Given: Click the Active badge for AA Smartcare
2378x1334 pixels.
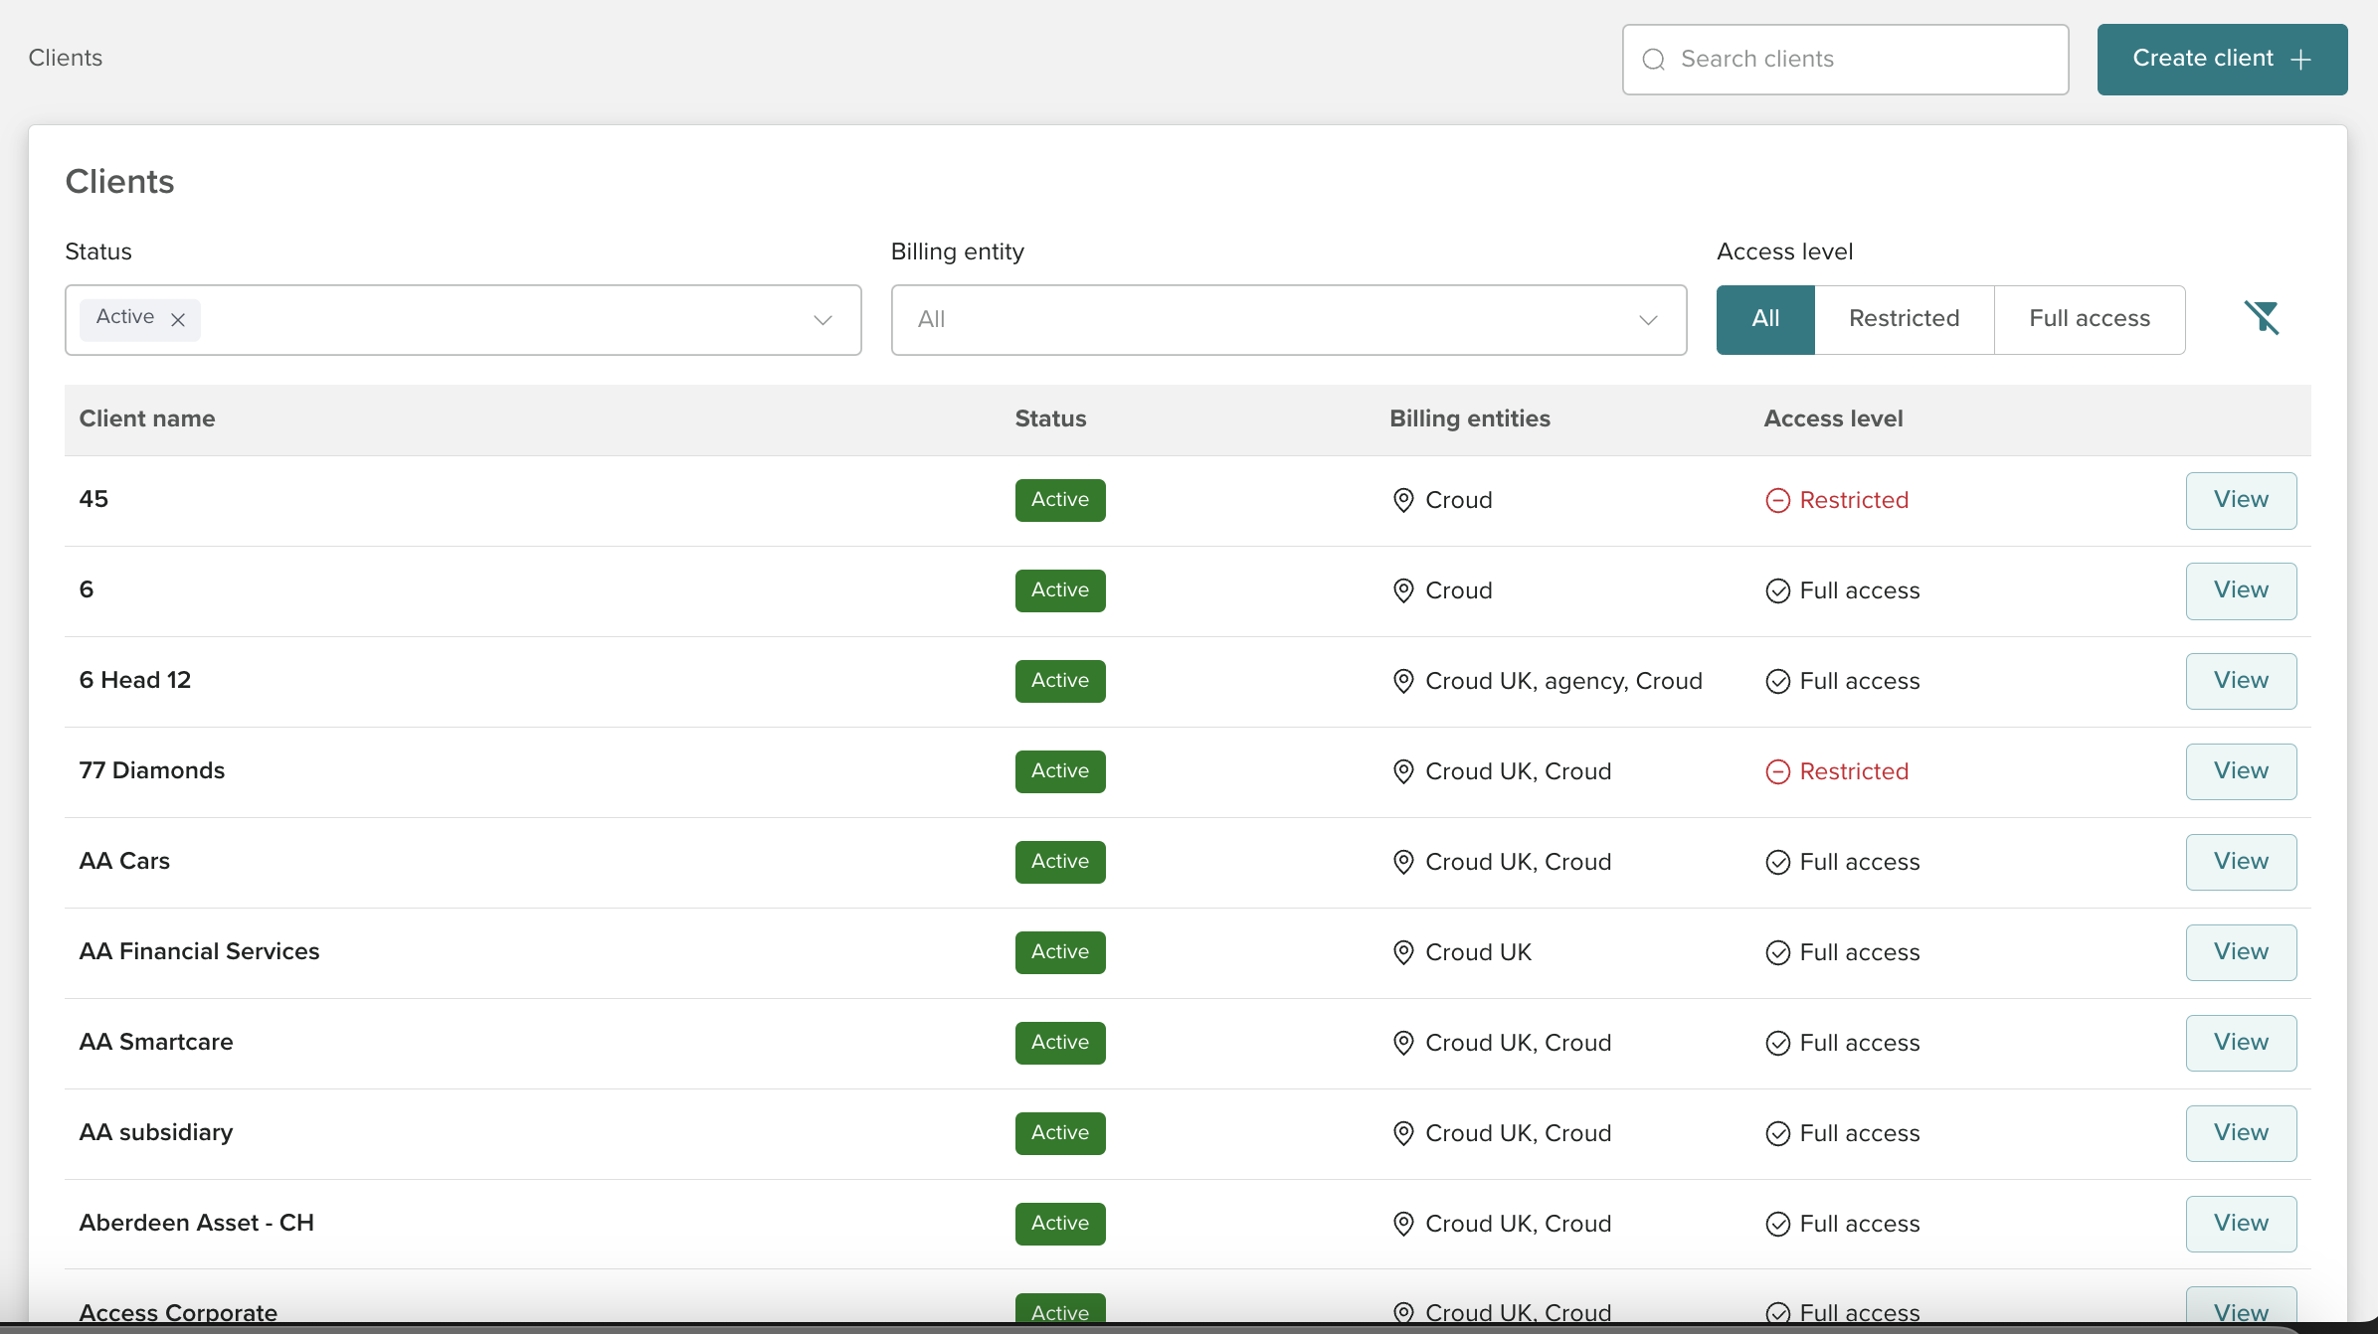Looking at the screenshot, I should 1059,1043.
